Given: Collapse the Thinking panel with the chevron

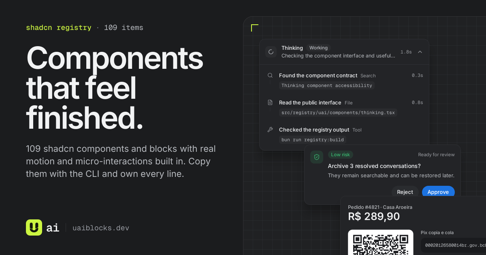Looking at the screenshot, I should tap(420, 52).
